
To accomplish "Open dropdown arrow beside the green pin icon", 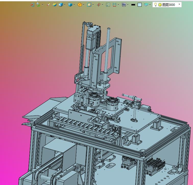I will tap(42, 5).
